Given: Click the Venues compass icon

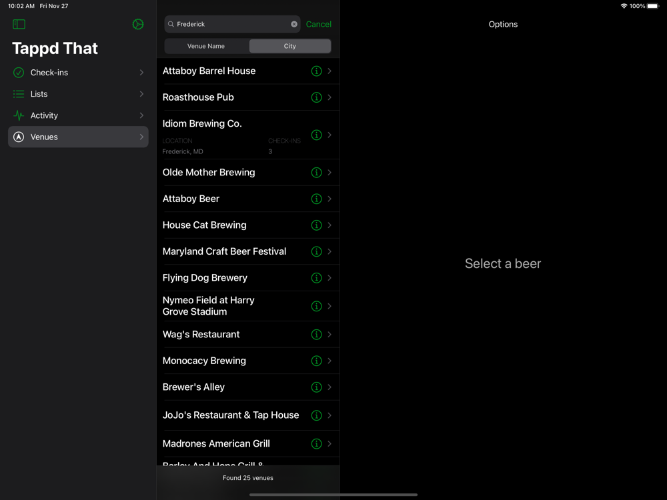Looking at the screenshot, I should click(x=19, y=137).
